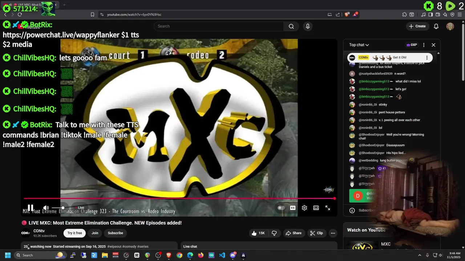Click the YouTube search magnifier button
The image size is (465, 261).
(291, 26)
